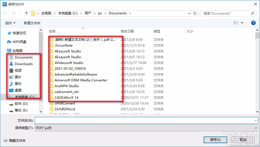Select Aimersoft DRM Media Converter folder
This screenshot has height=147, width=260.
tap(78, 80)
